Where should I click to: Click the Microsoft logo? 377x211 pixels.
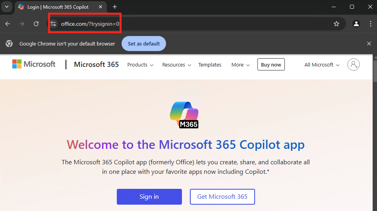(x=34, y=64)
